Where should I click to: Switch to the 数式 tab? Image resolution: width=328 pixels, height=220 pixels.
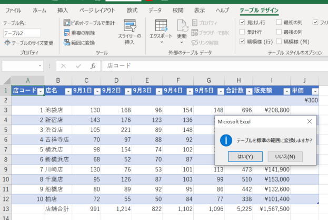pos(132,10)
